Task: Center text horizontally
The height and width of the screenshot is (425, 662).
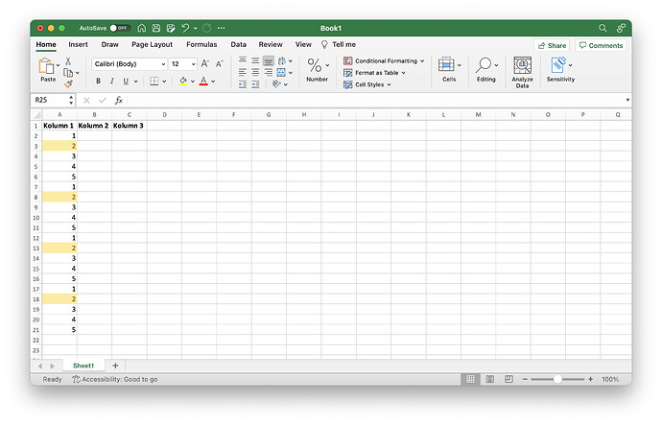Action: (255, 72)
